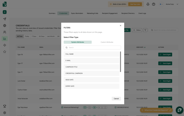The width and height of the screenshot is (184, 116).
Task: Click Send Again for Arda Helvacılar
Action: point(165,98)
